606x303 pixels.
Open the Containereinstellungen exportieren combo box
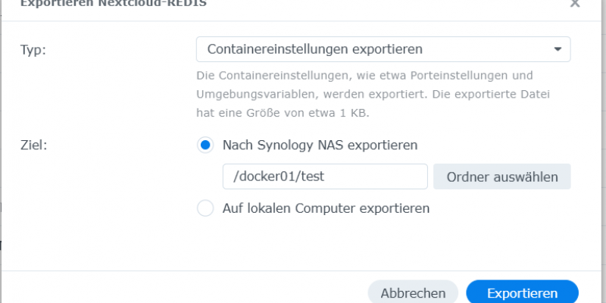[383, 50]
